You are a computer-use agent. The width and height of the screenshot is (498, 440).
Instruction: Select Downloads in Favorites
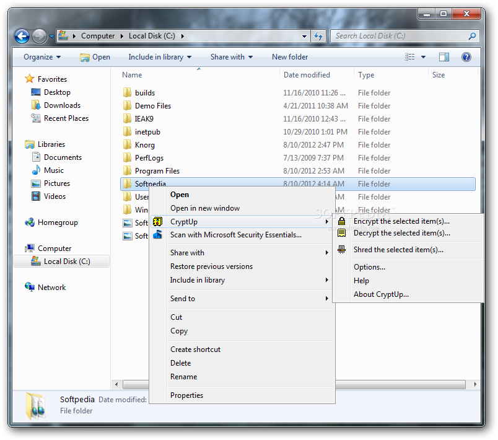point(56,105)
